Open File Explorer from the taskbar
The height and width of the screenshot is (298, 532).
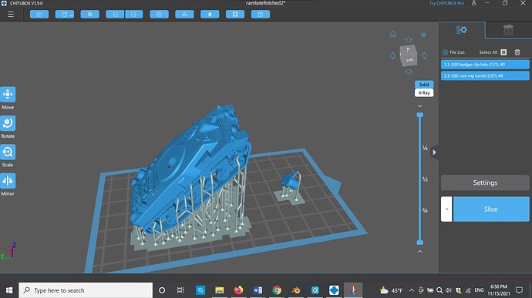coord(220,290)
